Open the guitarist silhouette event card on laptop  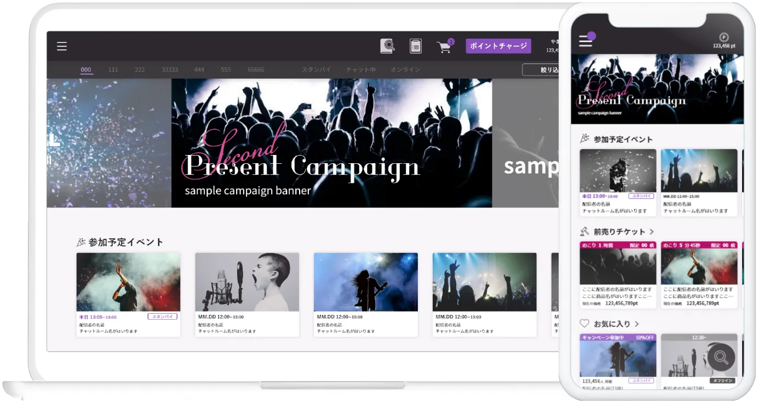coord(366,295)
